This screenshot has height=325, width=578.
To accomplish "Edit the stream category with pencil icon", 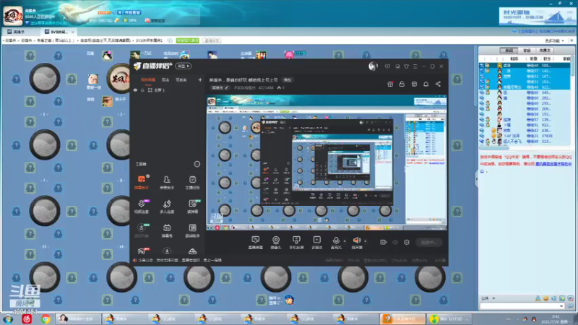I will tap(227, 87).
